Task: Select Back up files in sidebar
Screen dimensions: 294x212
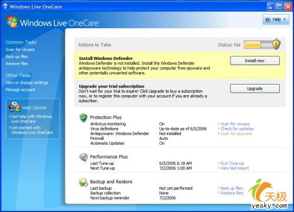Action: tap(16, 56)
